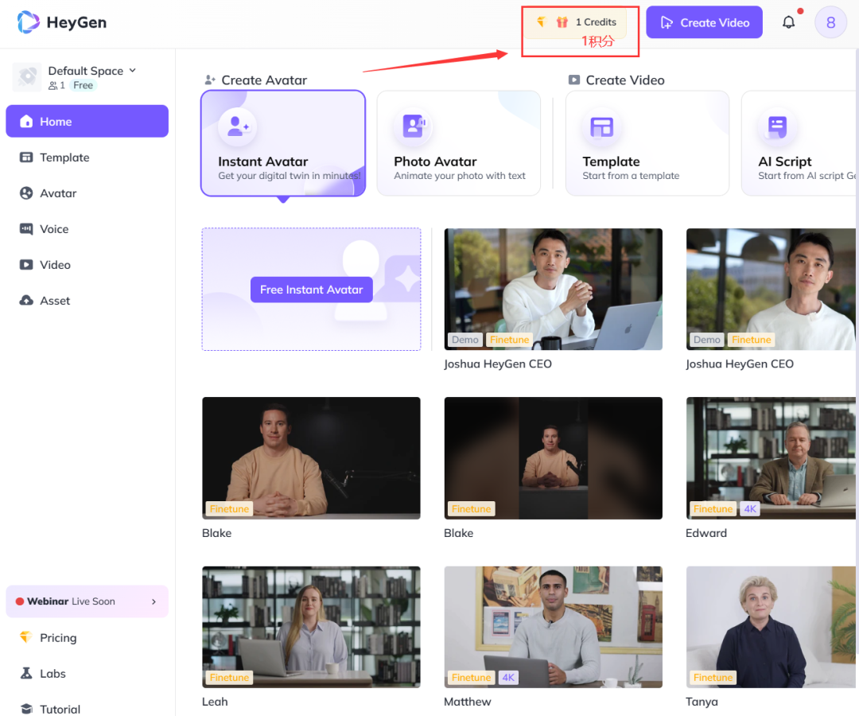Image resolution: width=859 pixels, height=716 pixels.
Task: Select the AI Script card
Action: [x=799, y=143]
